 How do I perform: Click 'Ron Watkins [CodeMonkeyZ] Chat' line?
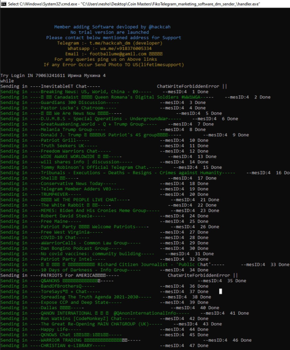(x=104, y=319)
